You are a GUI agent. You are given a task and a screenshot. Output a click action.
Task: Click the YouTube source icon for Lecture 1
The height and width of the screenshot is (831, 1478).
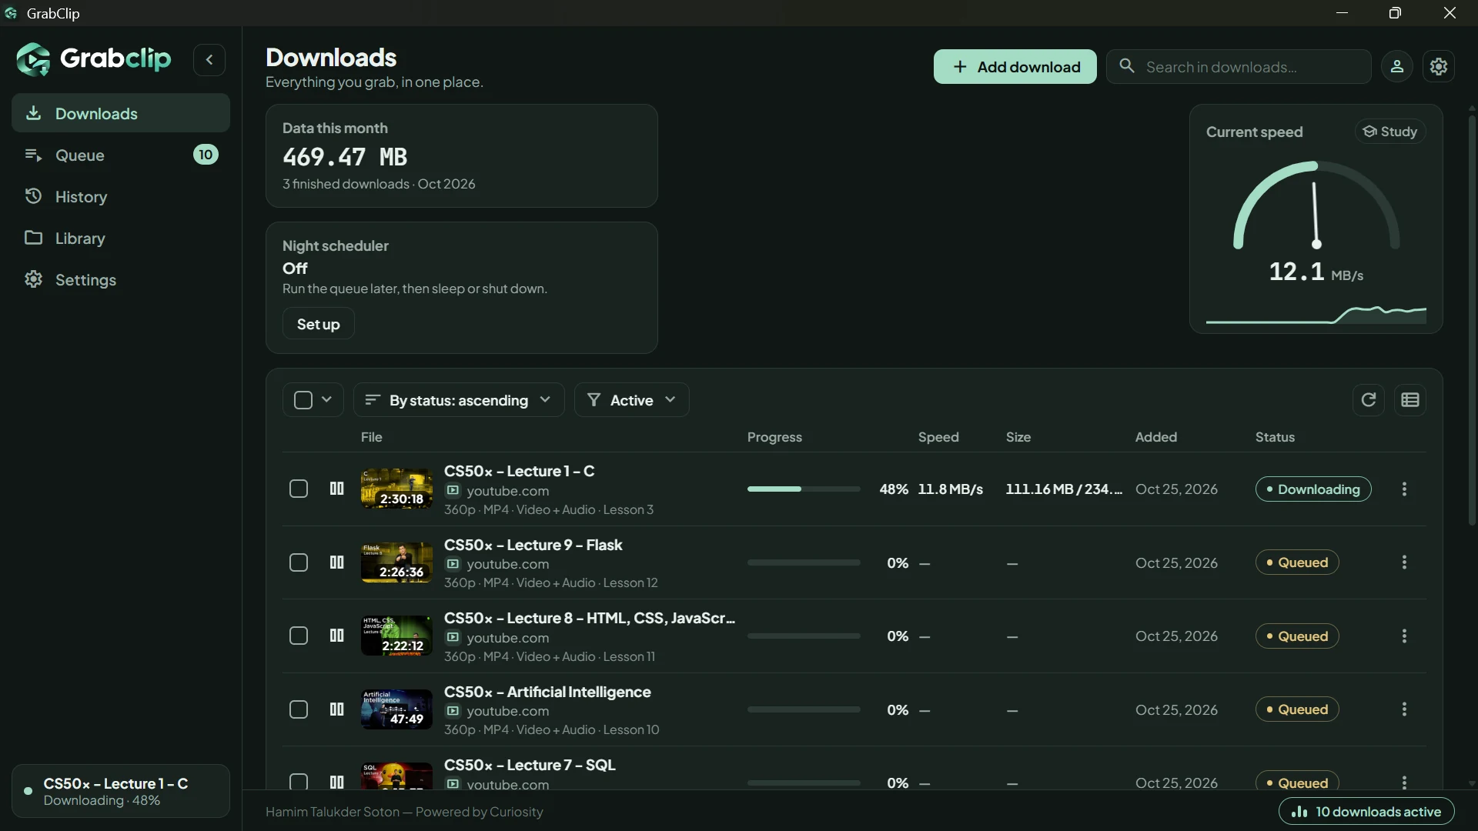click(453, 491)
